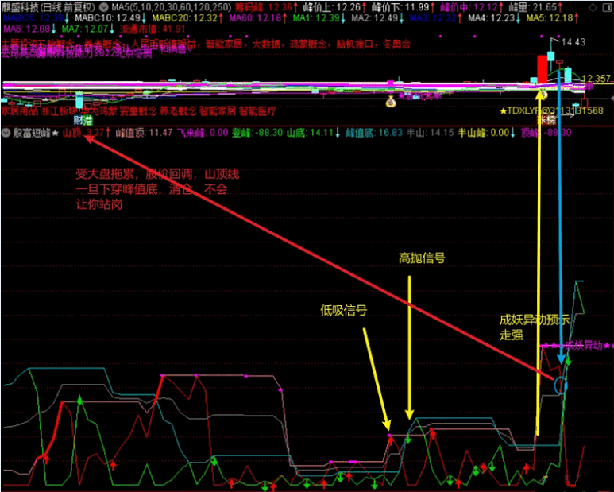This screenshot has width=614, height=492.
Task: Click the 半山峰: 0.00 value
Action: (x=485, y=133)
